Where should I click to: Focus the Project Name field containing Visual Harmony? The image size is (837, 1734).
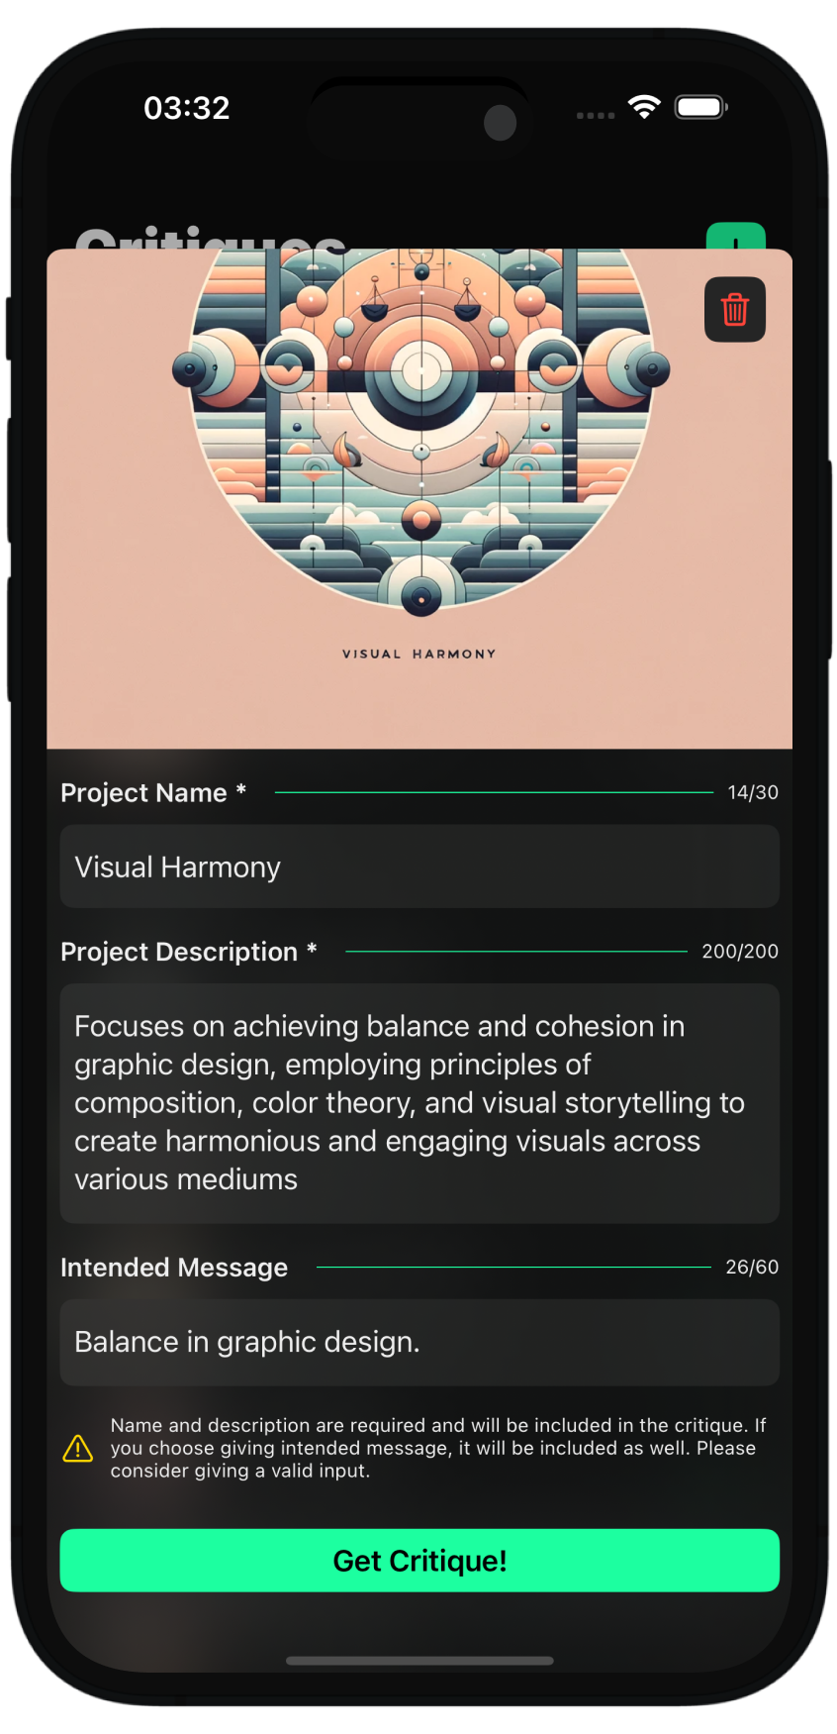(x=419, y=867)
